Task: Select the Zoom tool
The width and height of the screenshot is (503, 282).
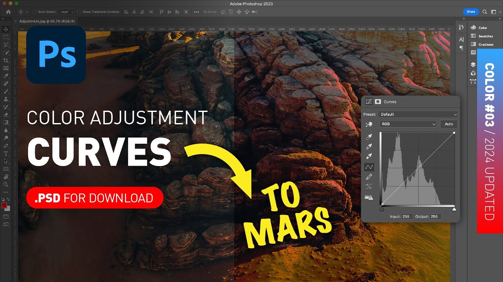Action: click(6, 184)
